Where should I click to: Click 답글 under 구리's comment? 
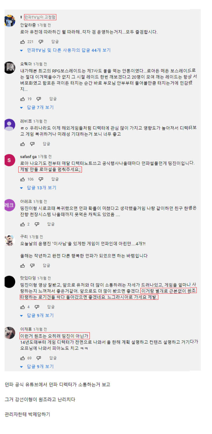[x=46, y=266]
